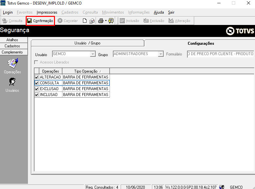Click the version Vs.122.0.0.0 status text
Image resolution: width=255 pixels, height=189 pixels.
tap(191, 187)
